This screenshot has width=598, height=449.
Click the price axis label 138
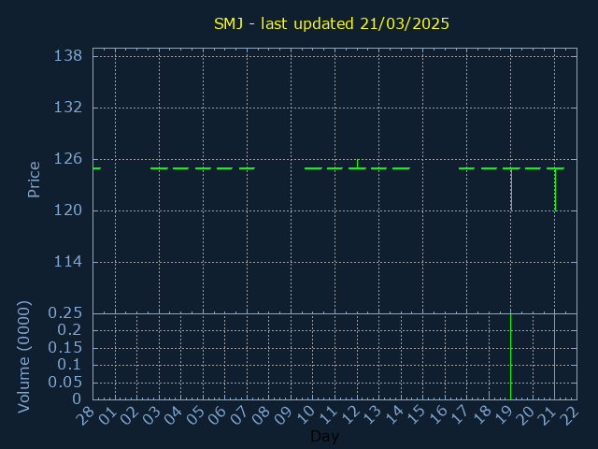point(68,56)
